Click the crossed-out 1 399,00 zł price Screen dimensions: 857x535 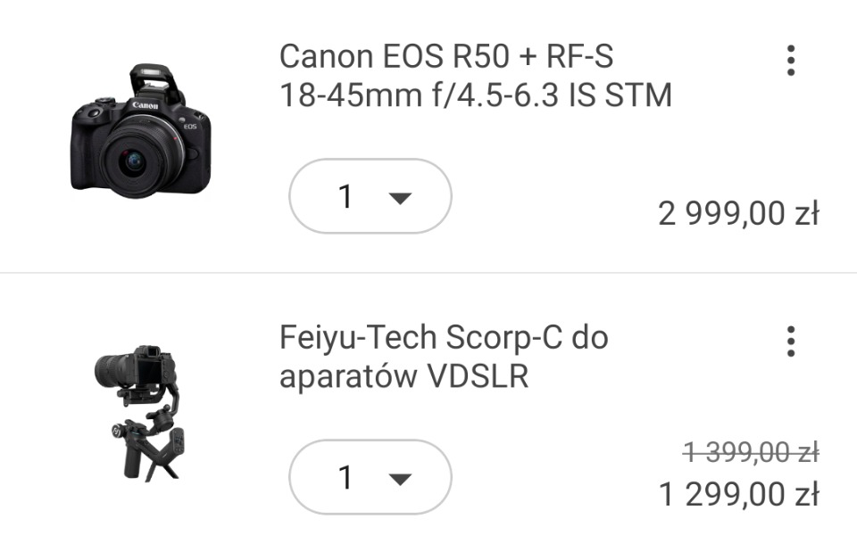coord(750,454)
